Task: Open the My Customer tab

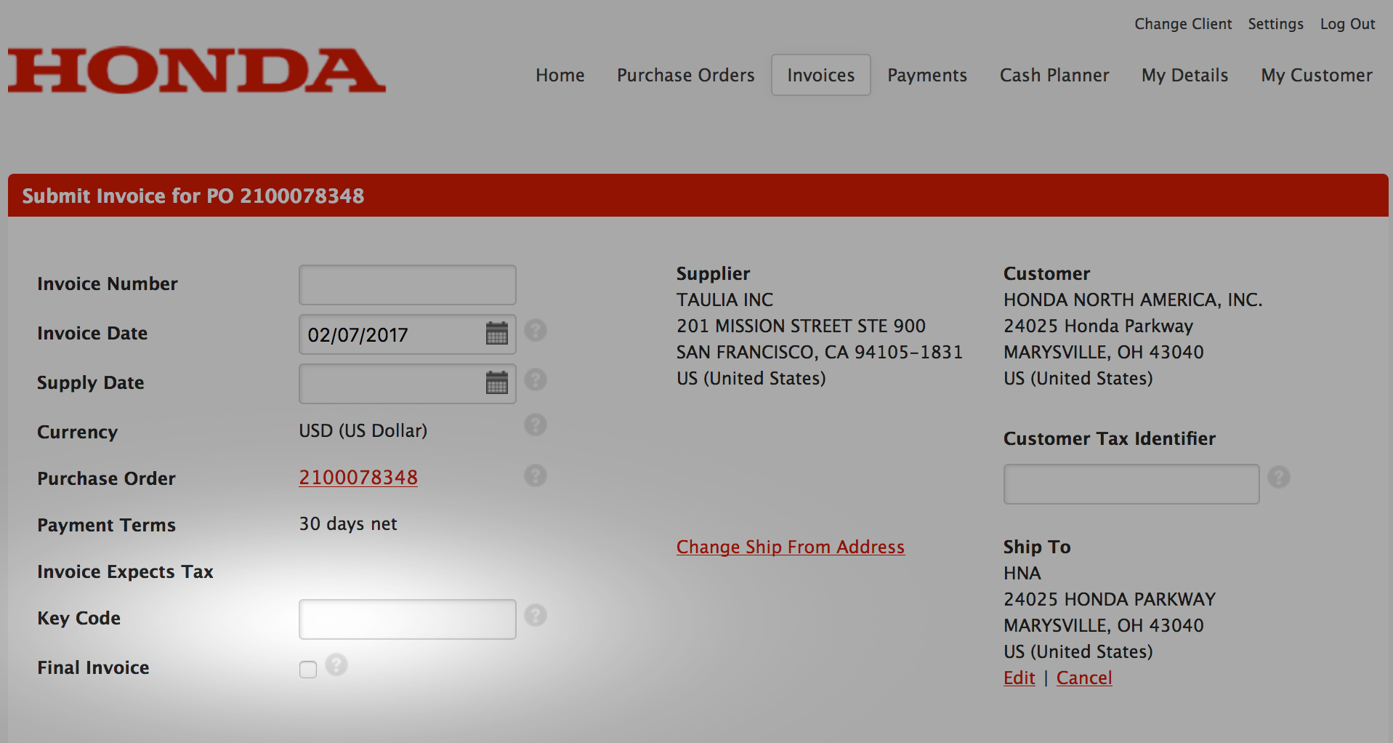Action: [1317, 75]
